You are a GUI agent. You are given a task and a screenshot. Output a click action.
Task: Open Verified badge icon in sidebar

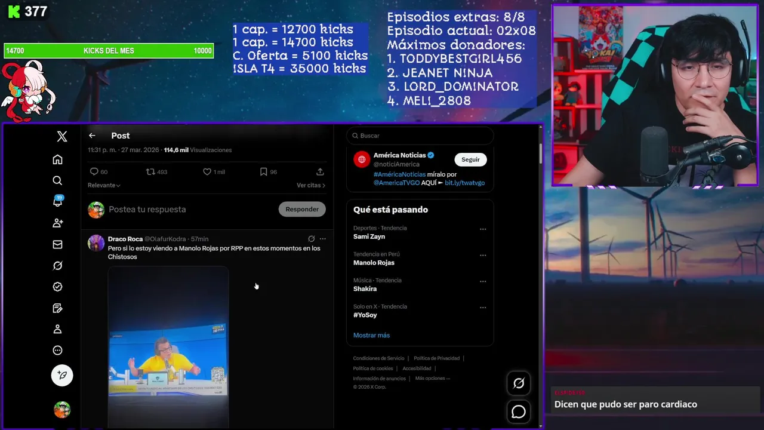coord(57,287)
